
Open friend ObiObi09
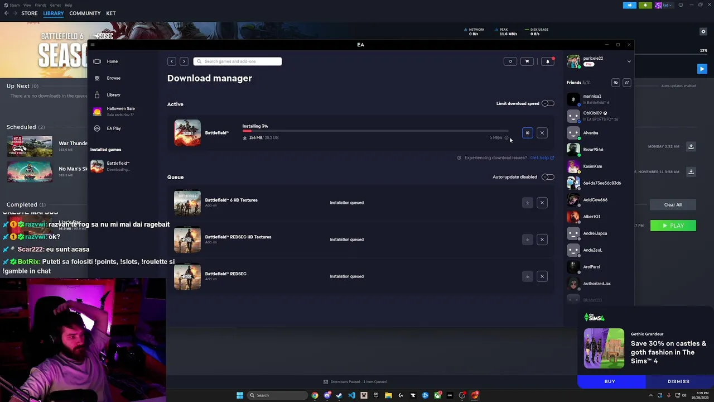[x=595, y=113]
